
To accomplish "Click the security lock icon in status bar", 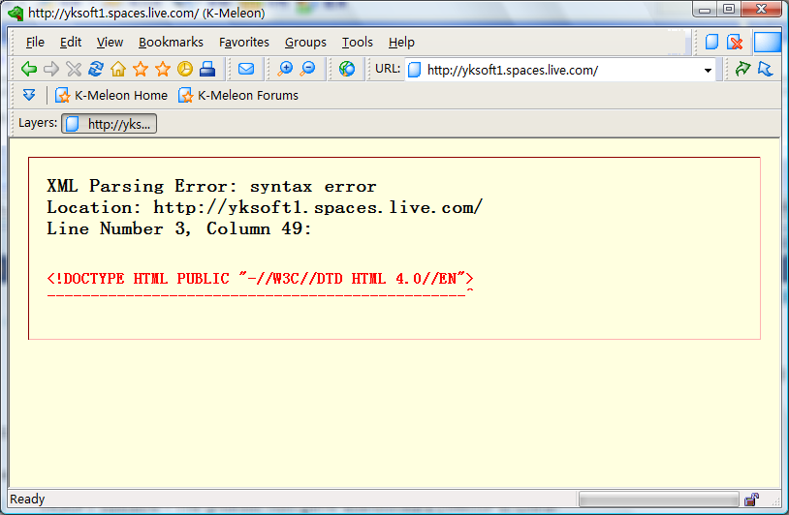I will coord(751,500).
